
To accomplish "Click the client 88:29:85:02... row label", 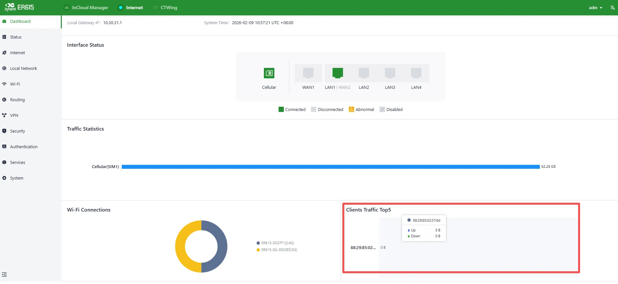I will coord(363,248).
